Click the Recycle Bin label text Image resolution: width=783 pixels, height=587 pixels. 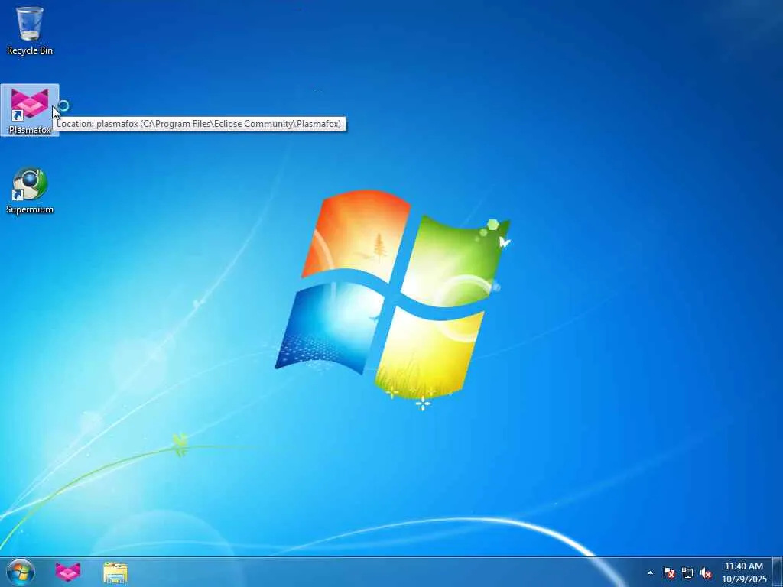click(30, 50)
